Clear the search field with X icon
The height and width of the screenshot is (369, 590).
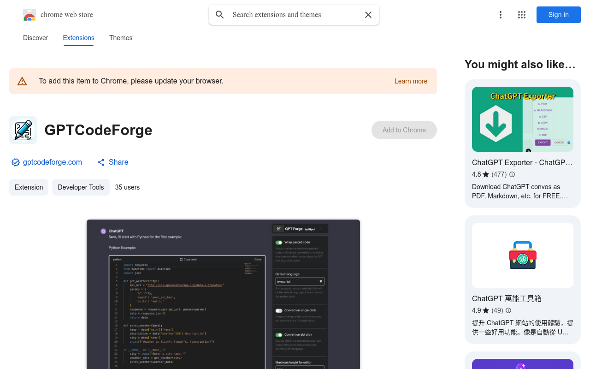click(368, 15)
